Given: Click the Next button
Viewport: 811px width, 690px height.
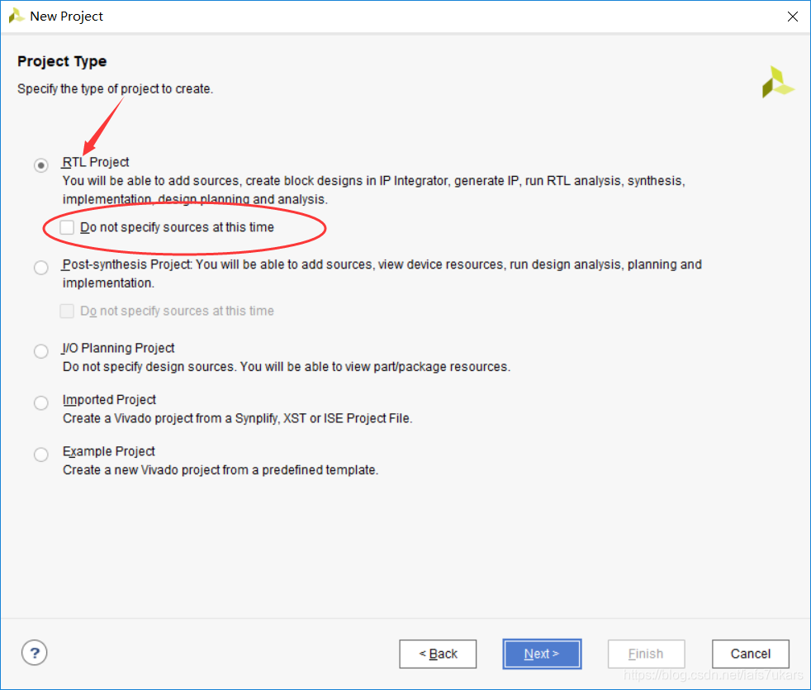Looking at the screenshot, I should (542, 654).
